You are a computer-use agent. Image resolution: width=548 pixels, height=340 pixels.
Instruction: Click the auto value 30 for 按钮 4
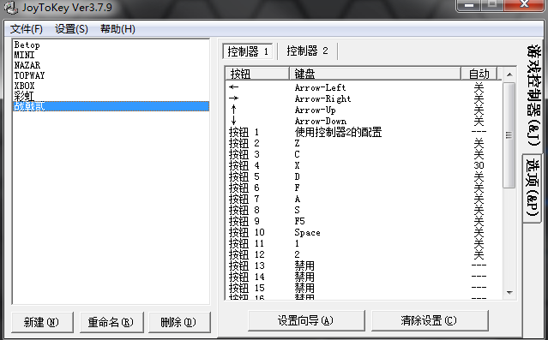(x=479, y=165)
